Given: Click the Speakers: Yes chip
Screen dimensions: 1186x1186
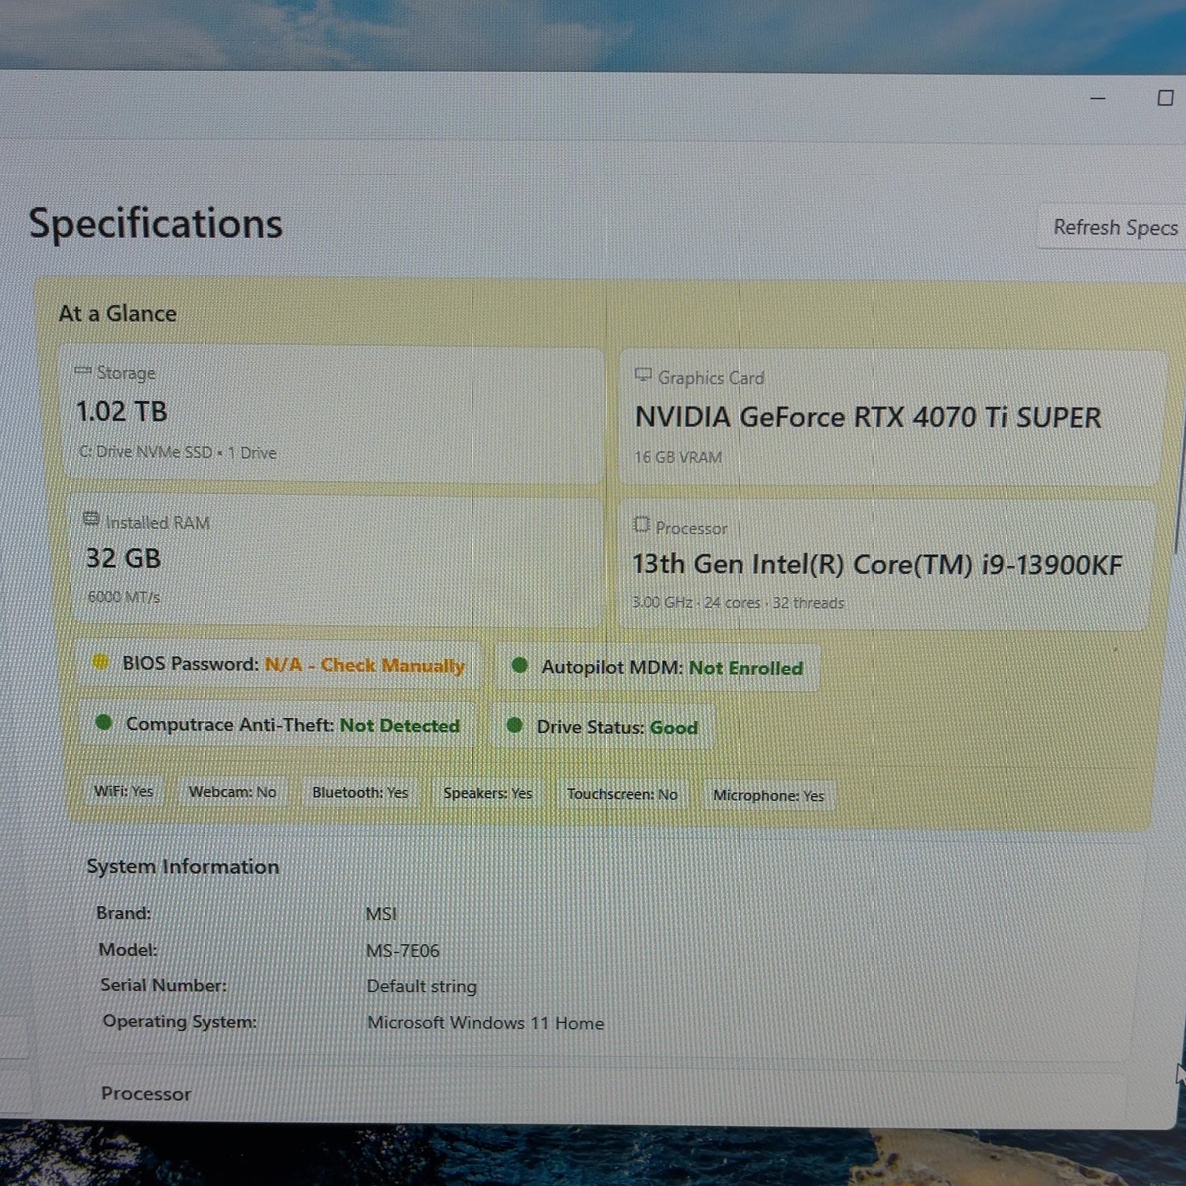Looking at the screenshot, I should (488, 793).
